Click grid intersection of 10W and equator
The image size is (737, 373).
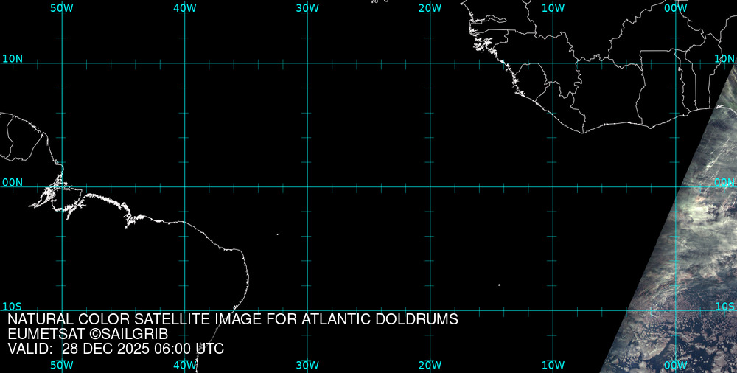553,186
